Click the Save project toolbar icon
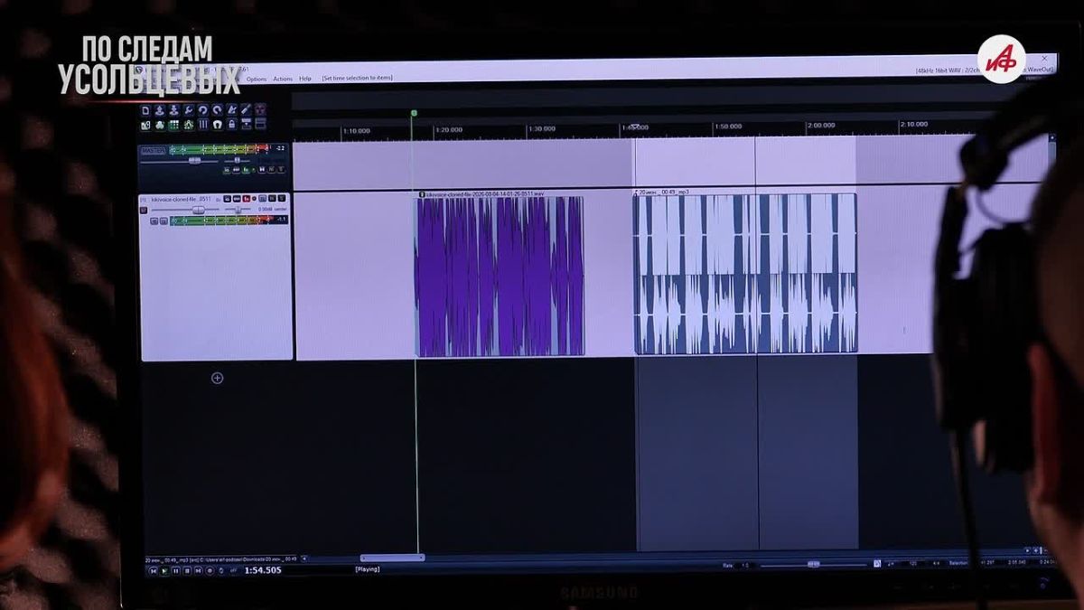This screenshot has height=610, width=1084. click(174, 110)
